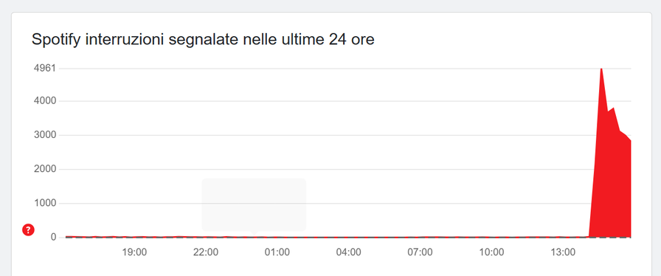Click the chart title about Spotify interruzioni
This screenshot has width=661, height=276.
pos(203,40)
